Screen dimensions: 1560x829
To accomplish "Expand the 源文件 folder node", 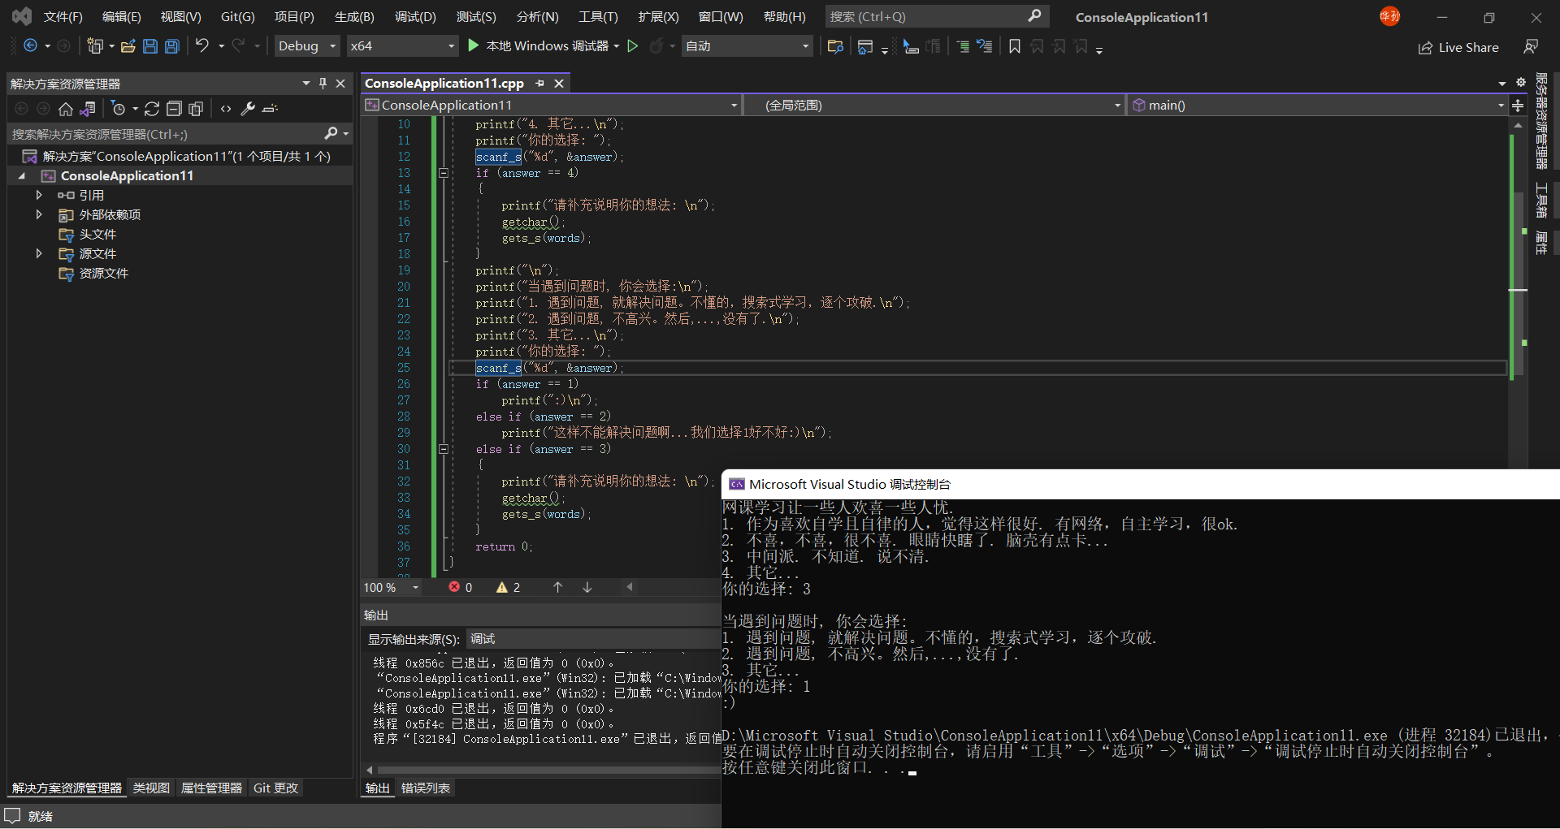I will pyautogui.click(x=38, y=253).
